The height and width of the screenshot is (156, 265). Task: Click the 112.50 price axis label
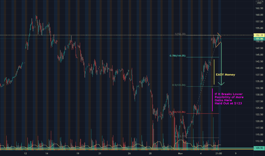pos(259,141)
